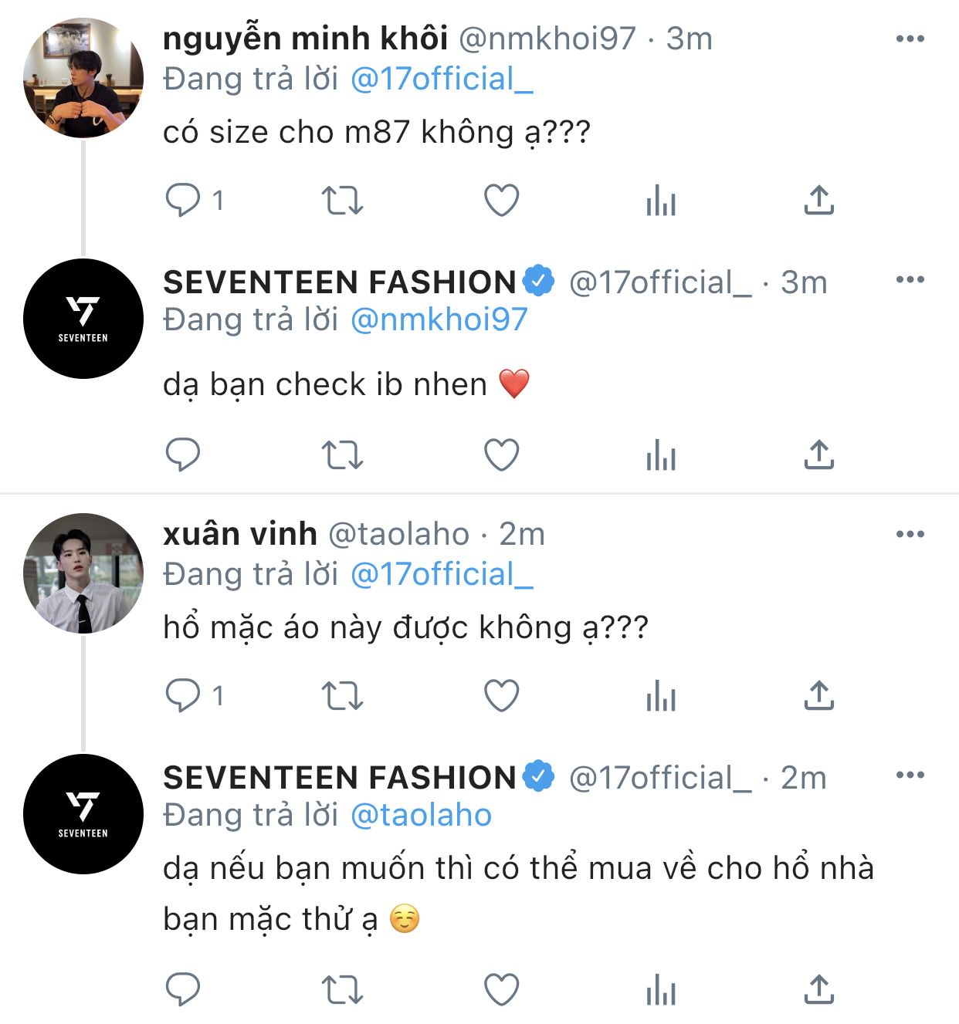Like the 'dạ bạn check ib nhen' reply

point(501,455)
